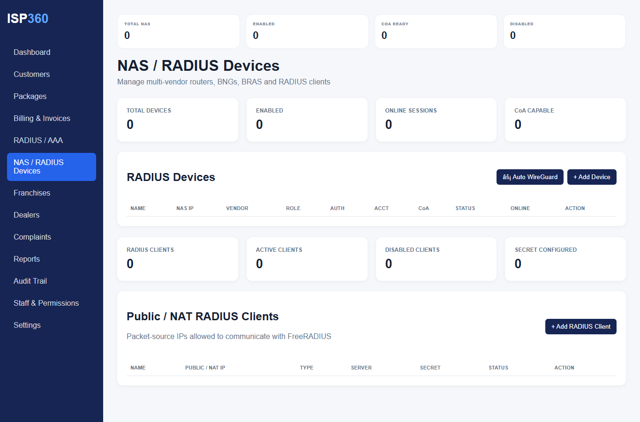Screen dimensions: 640x422
Task: Click the VENDOR column header
Action: tap(237, 208)
